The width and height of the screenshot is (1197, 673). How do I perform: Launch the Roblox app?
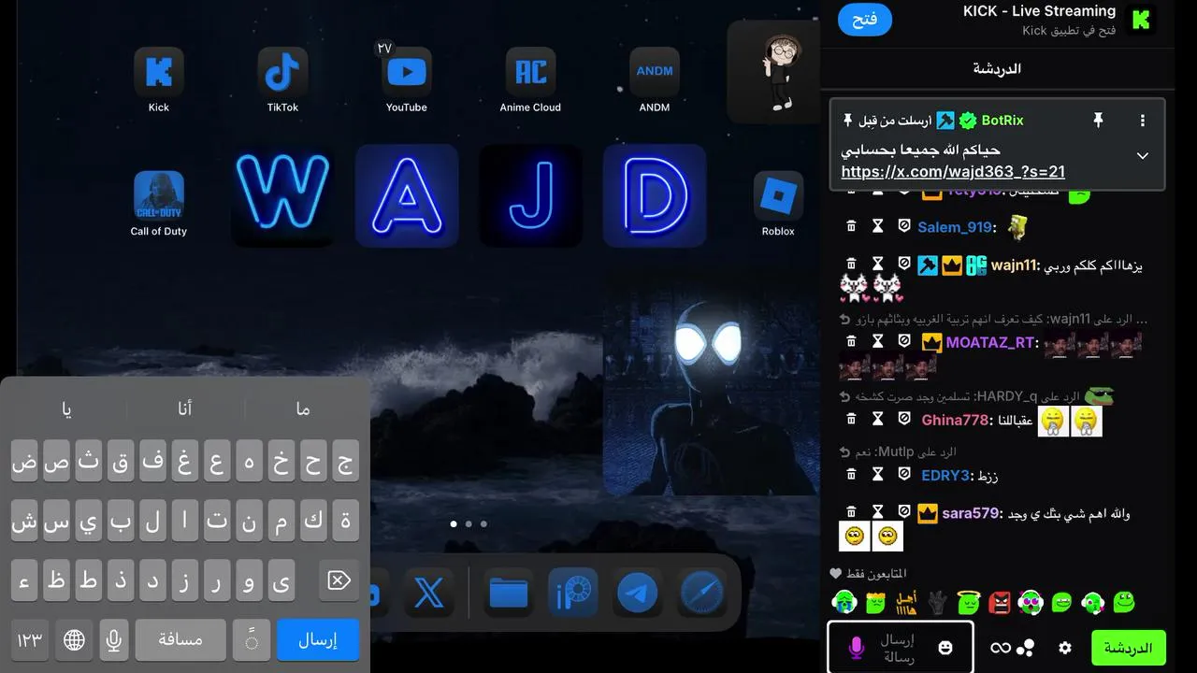[778, 195]
